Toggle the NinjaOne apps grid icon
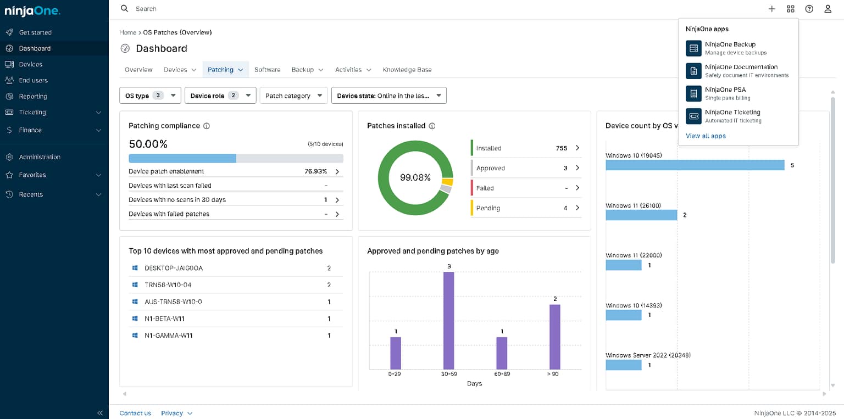Viewport: 844px width, 419px height. tap(791, 9)
